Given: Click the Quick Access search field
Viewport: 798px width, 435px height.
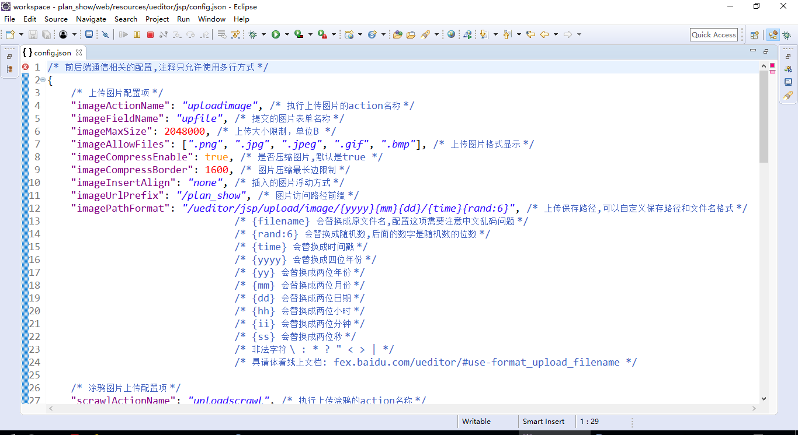Looking at the screenshot, I should tap(714, 34).
